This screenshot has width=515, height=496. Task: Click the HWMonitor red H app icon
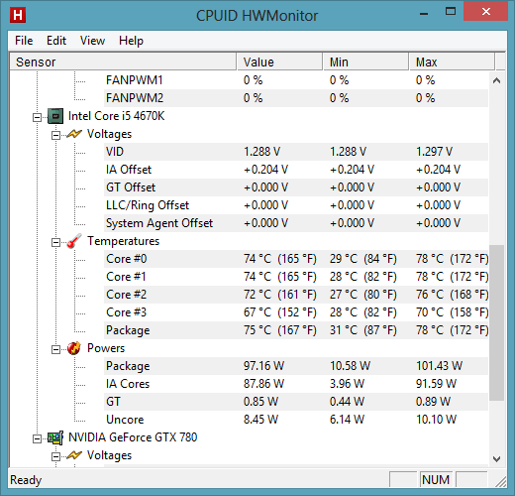(x=18, y=15)
